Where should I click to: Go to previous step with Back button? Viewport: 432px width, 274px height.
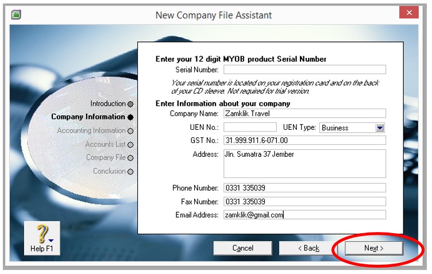click(x=308, y=248)
